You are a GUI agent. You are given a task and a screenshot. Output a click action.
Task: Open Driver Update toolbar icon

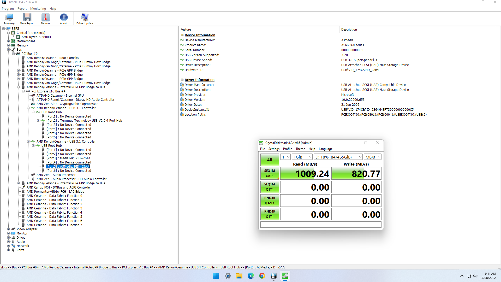click(x=85, y=19)
